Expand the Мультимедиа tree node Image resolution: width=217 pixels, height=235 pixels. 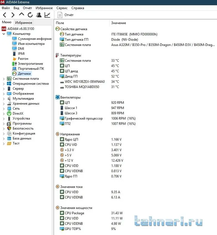tap(4, 99)
